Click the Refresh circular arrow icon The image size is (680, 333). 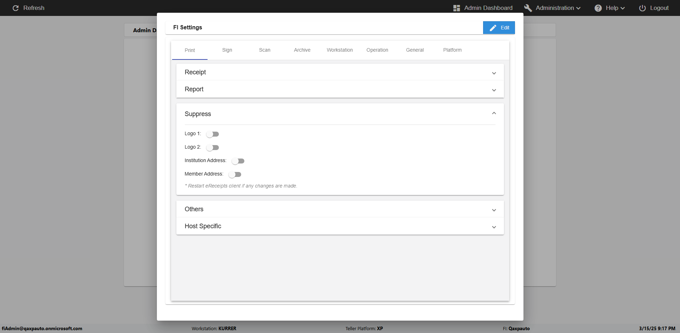[x=16, y=8]
